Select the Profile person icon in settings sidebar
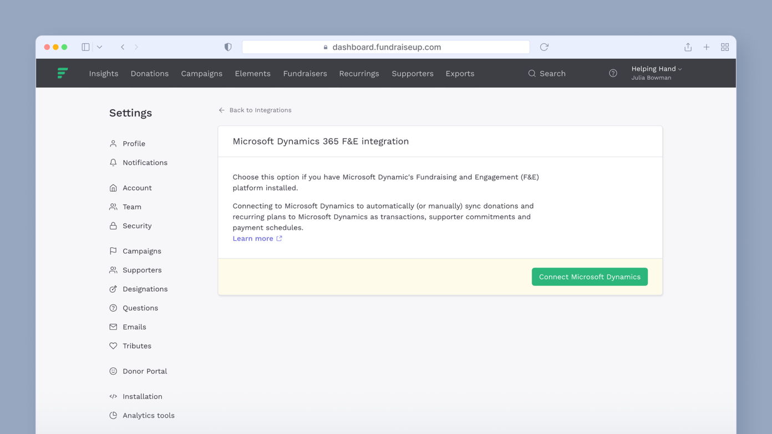This screenshot has height=434, width=772. (x=113, y=143)
